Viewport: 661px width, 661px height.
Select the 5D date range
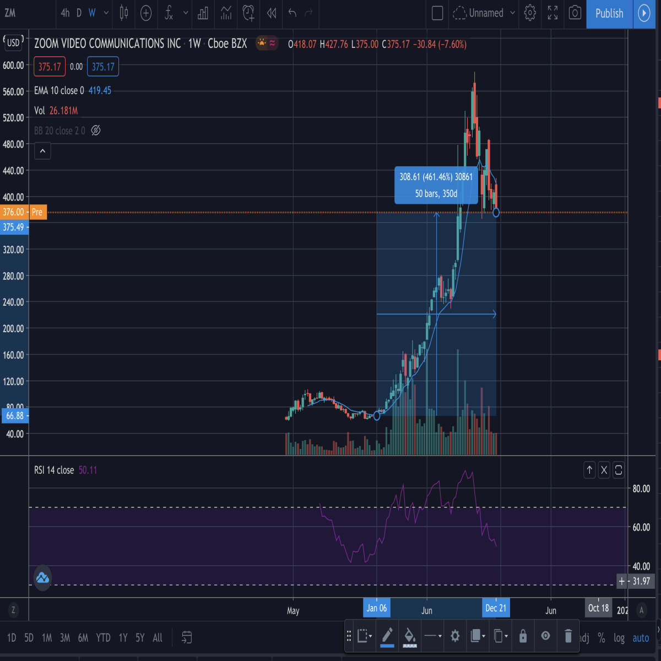tap(29, 638)
